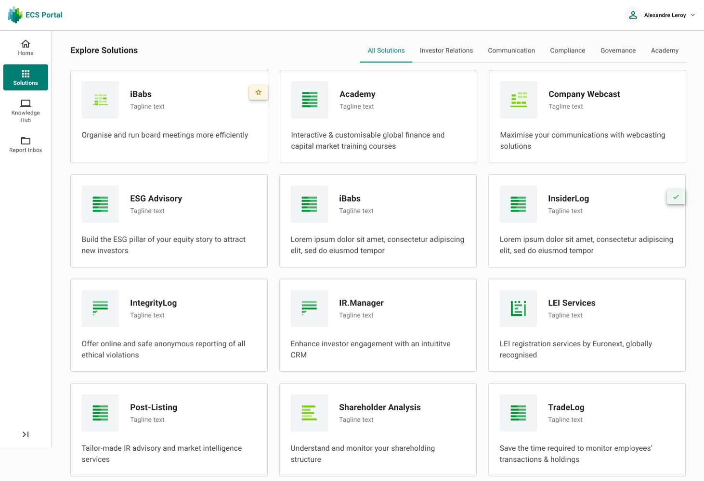Click the LEI Services product icon
This screenshot has height=481, width=704.
pos(518,308)
